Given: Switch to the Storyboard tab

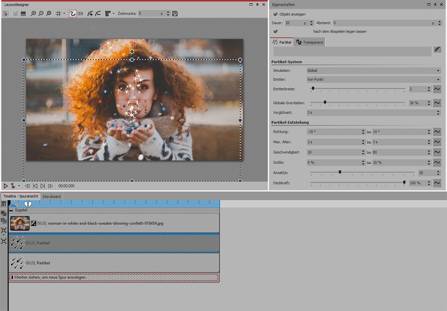Looking at the screenshot, I should [51, 196].
